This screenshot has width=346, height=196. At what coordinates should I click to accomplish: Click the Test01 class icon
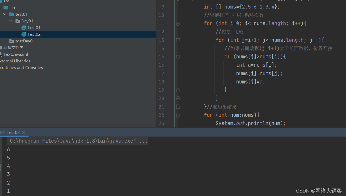click(24, 27)
